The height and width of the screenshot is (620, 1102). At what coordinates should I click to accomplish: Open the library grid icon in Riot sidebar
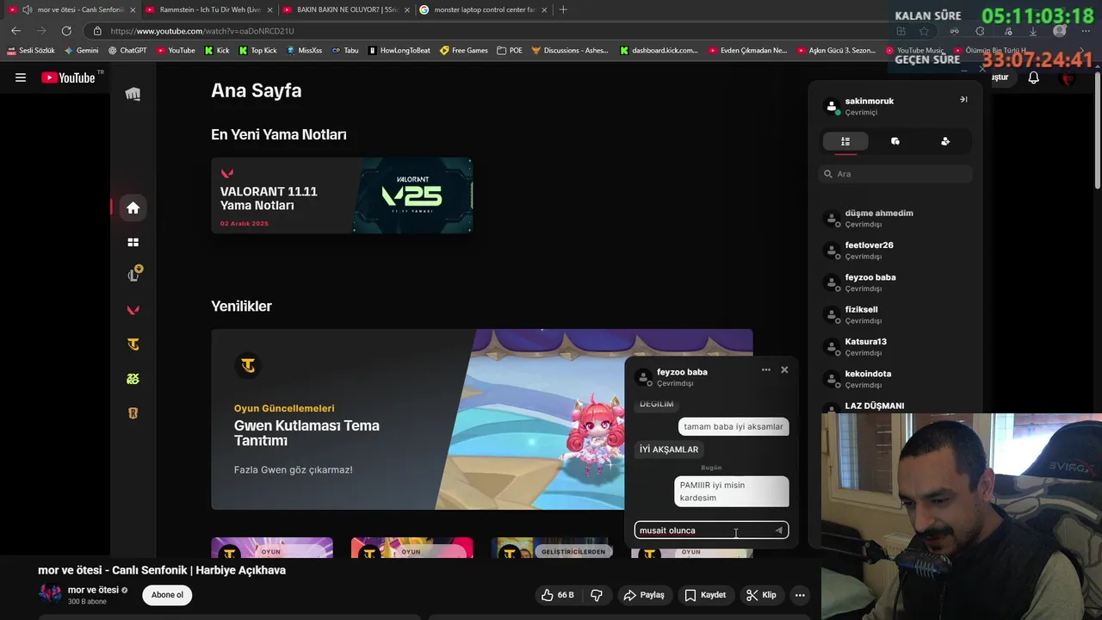click(x=133, y=243)
